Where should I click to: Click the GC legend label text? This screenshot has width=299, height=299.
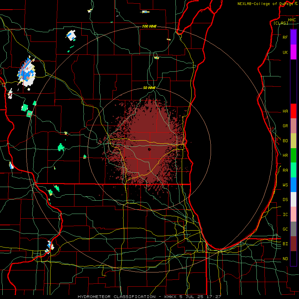(x=285, y=229)
